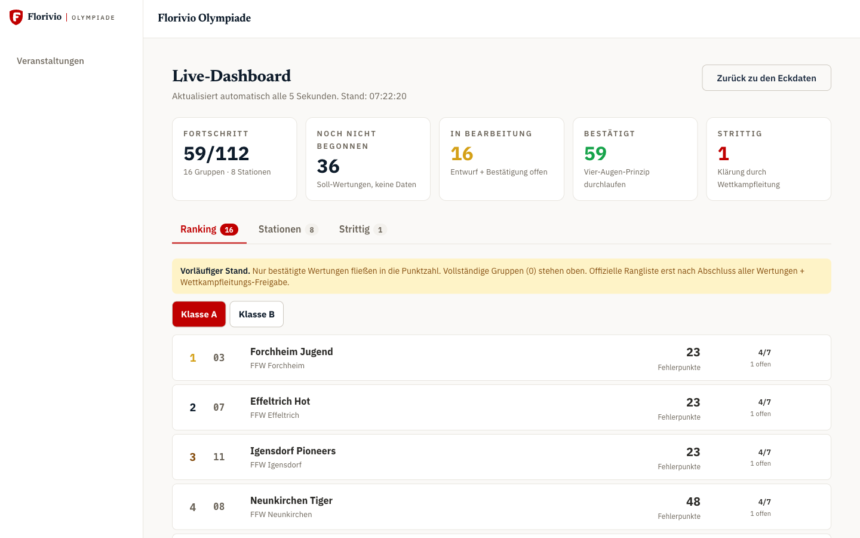The width and height of the screenshot is (860, 538).
Task: Click start number 03 in Forchheim row
Action: point(219,357)
